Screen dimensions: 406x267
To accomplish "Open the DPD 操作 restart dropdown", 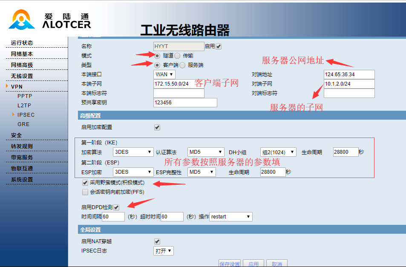I will point(231,217).
